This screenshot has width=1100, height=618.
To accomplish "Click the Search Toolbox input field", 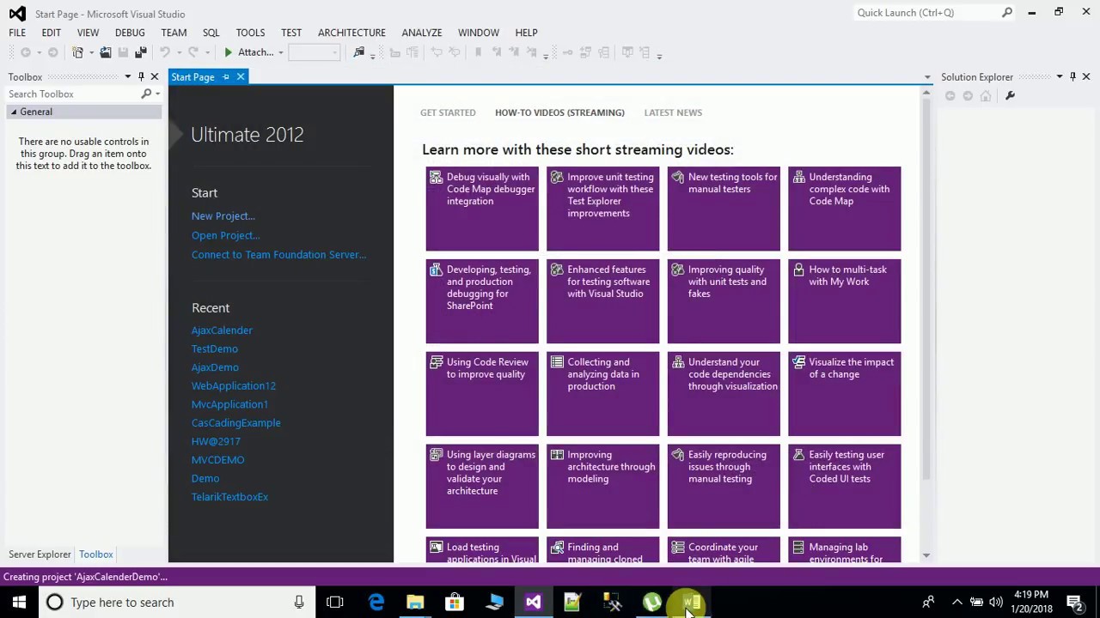I will (x=73, y=94).
